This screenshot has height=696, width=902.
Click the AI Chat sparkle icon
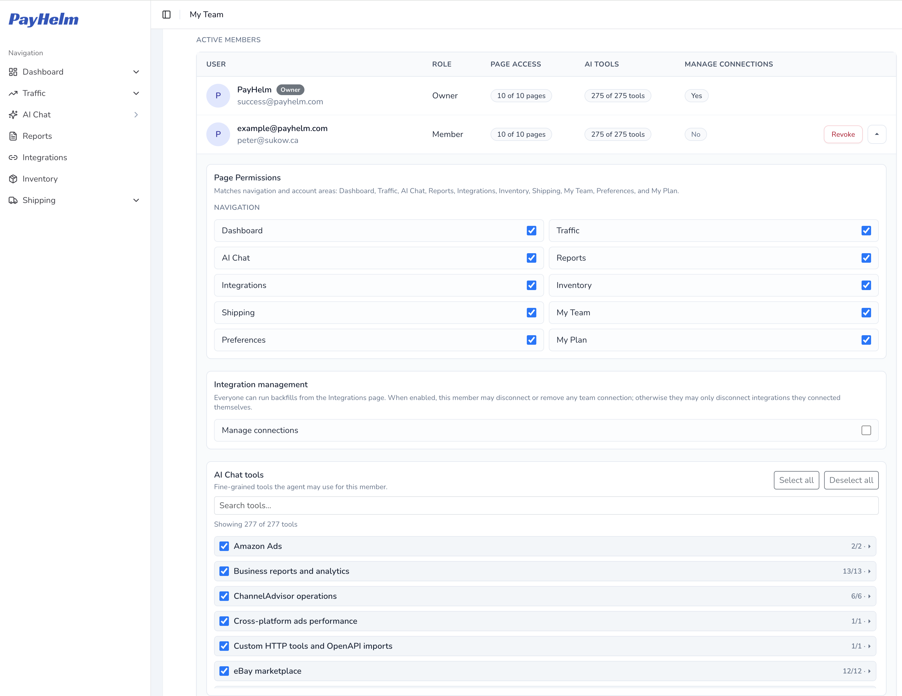coord(13,115)
